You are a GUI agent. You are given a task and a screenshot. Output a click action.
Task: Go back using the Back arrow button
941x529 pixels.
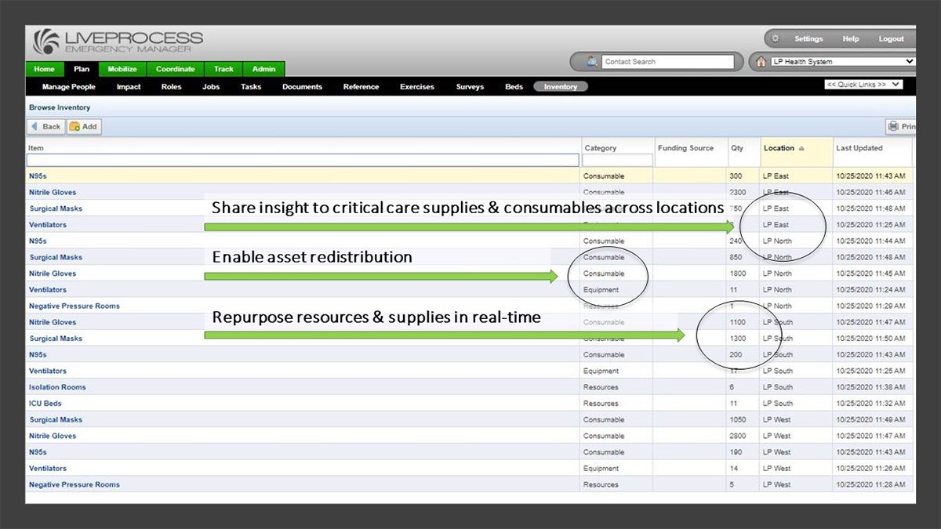click(x=45, y=126)
